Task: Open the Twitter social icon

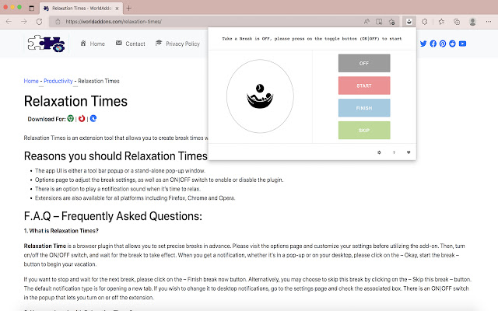Action: click(423, 44)
